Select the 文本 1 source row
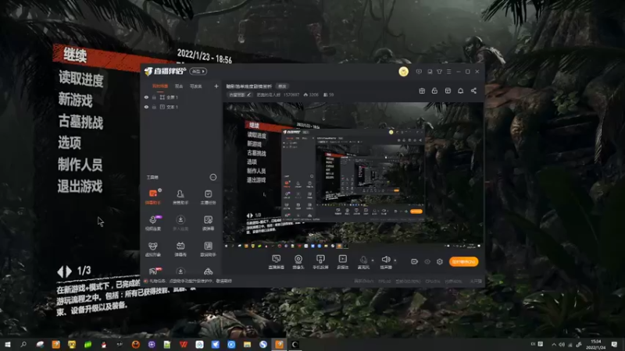625x351 pixels. (x=181, y=107)
